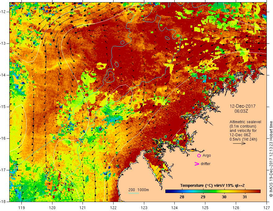Click the latitude label '-14'
Image resolution: width=273 pixels, height=211 pixels.
[x=3, y=75]
